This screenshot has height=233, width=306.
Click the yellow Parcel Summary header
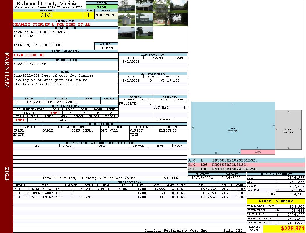click(x=276, y=201)
